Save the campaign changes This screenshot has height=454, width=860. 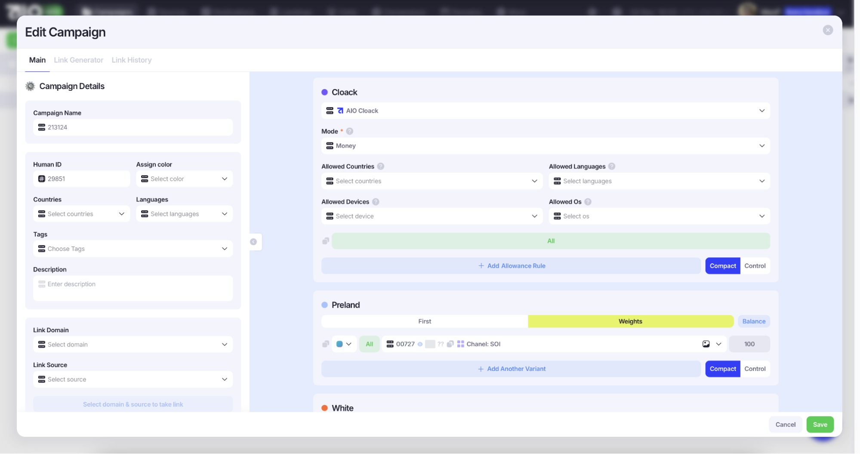(820, 425)
